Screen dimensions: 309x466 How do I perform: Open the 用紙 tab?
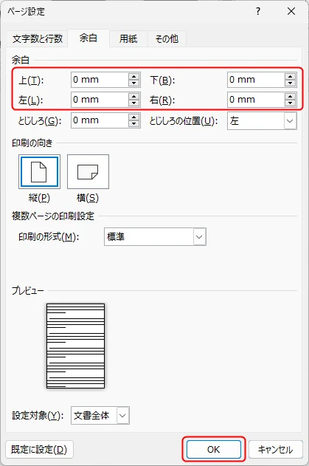tap(128, 38)
